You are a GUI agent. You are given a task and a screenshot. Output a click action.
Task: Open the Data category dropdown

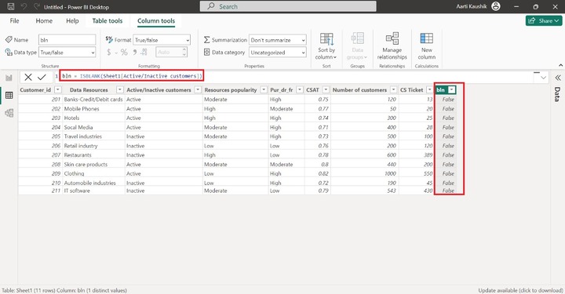[278, 53]
